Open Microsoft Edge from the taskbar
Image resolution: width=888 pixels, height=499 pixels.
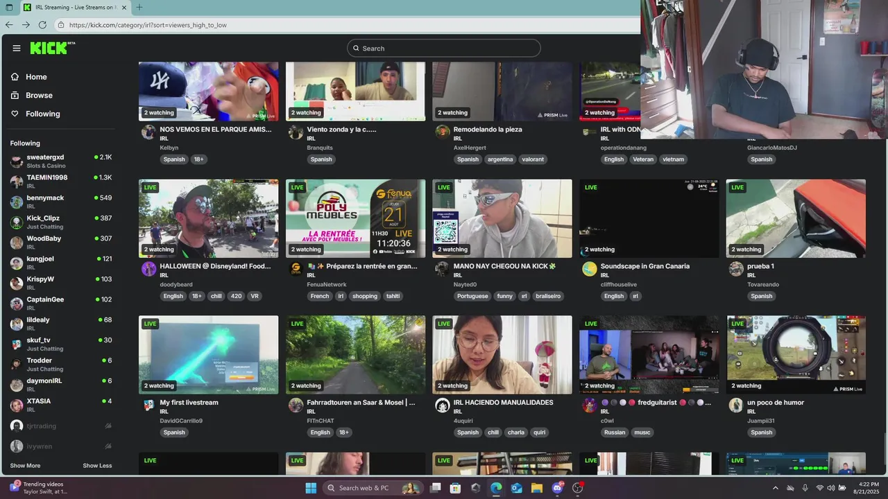[x=496, y=488]
